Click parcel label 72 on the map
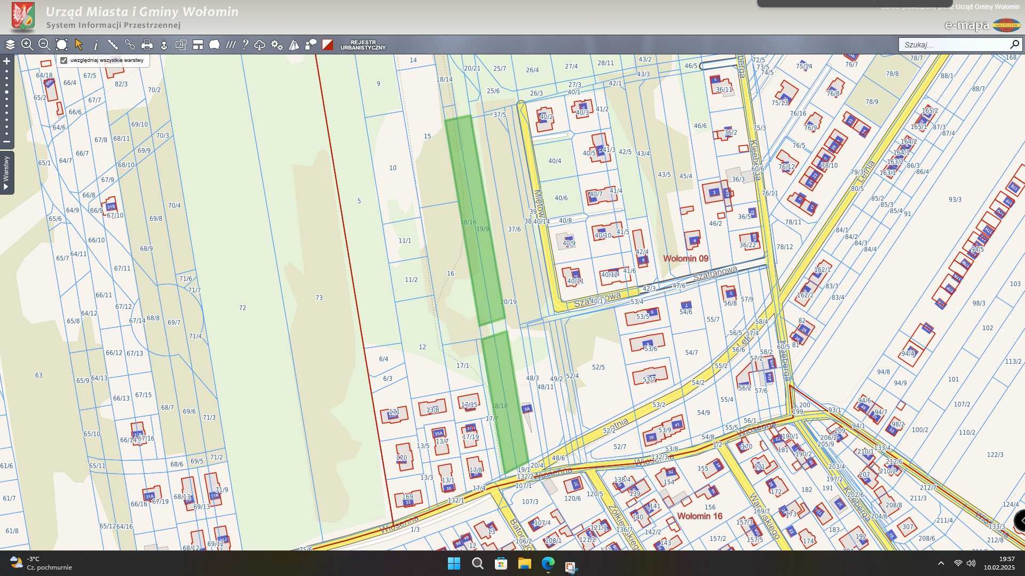Image resolution: width=1025 pixels, height=576 pixels. [242, 308]
